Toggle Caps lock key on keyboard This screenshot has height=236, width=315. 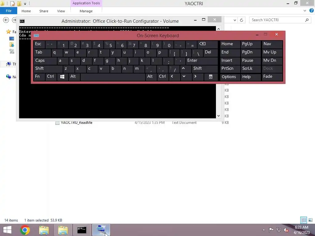tap(45, 61)
